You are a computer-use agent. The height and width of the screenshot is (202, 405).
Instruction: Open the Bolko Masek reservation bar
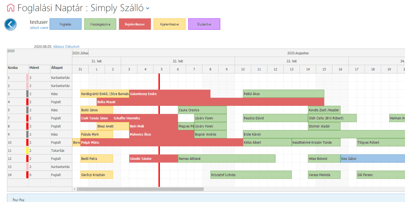[x=210, y=102]
